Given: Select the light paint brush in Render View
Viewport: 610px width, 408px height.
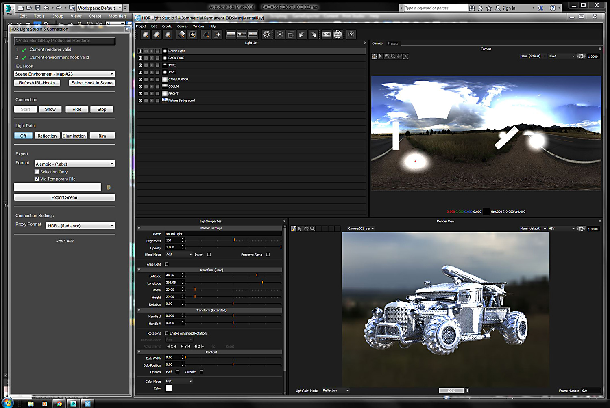Looking at the screenshot, I should click(x=294, y=229).
